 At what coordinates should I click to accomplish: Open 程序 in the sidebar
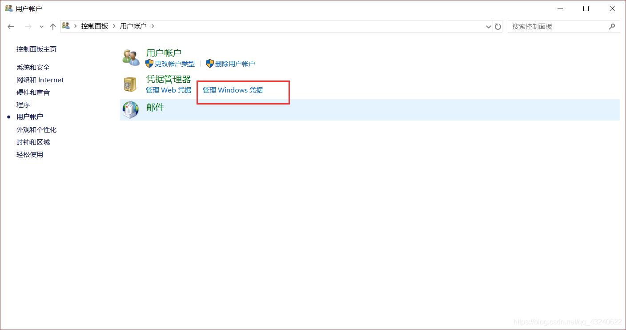[x=23, y=105]
